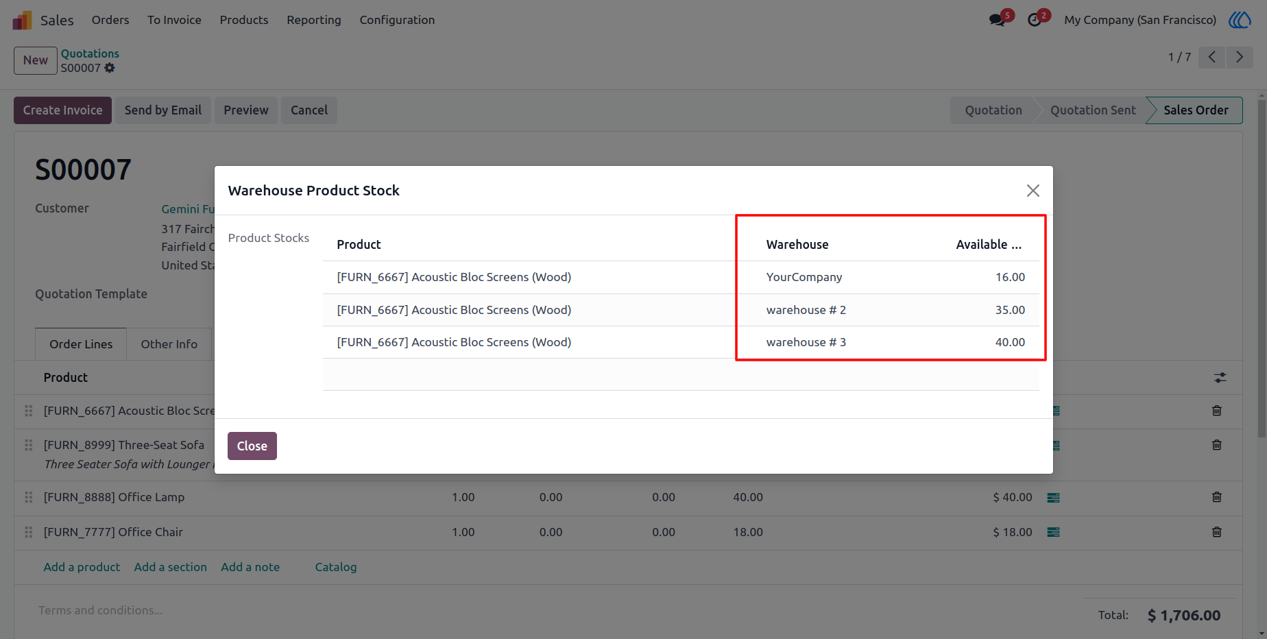Click the Add a section link
The height and width of the screenshot is (639, 1267).
[171, 567]
